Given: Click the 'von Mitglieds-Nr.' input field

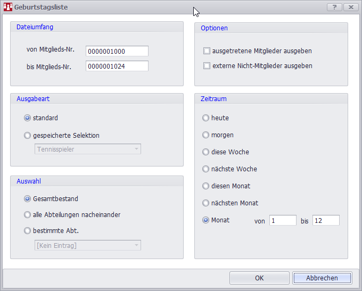Looking at the screenshot, I should (x=117, y=51).
